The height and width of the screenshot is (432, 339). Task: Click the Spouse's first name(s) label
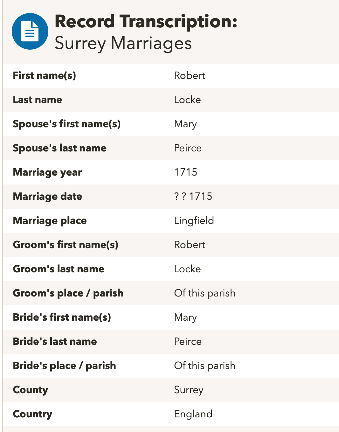67,124
